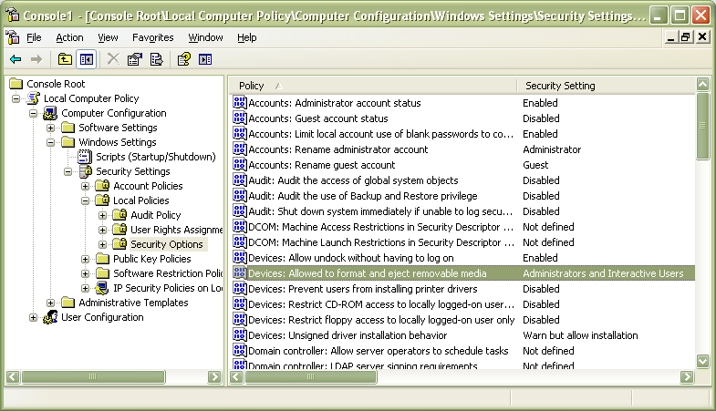
Task: Collapse the Local Policies node
Action: (x=86, y=200)
